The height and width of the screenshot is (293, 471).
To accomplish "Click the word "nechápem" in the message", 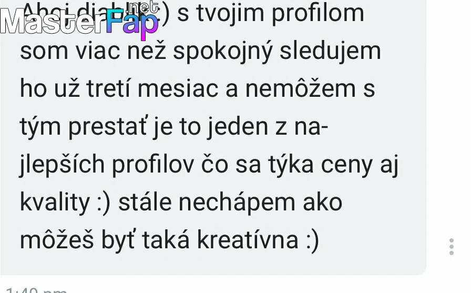I will point(237,203).
